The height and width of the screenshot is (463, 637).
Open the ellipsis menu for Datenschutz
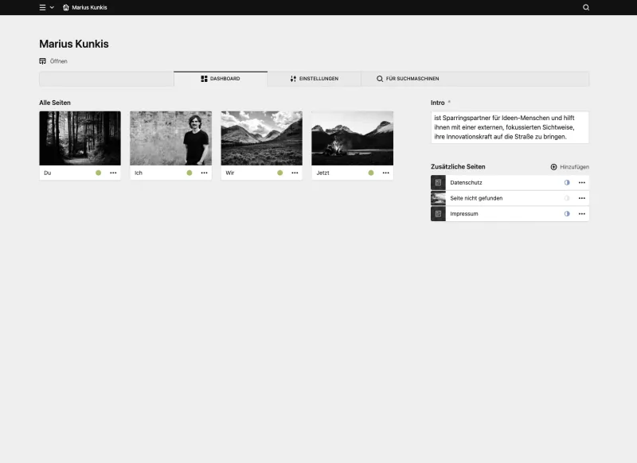(582, 182)
